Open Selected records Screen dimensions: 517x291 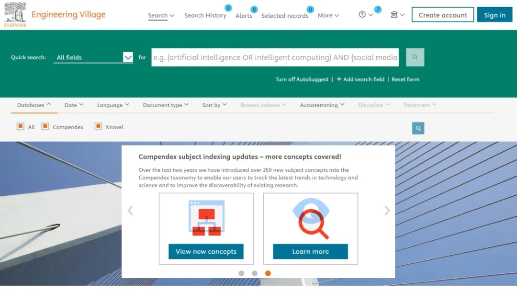[285, 15]
